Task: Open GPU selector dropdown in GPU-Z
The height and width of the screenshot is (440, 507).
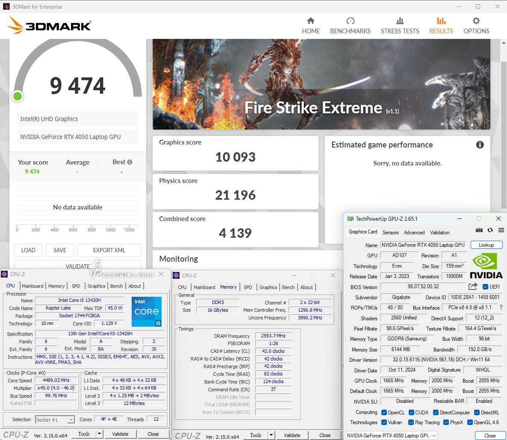Action: (391, 435)
